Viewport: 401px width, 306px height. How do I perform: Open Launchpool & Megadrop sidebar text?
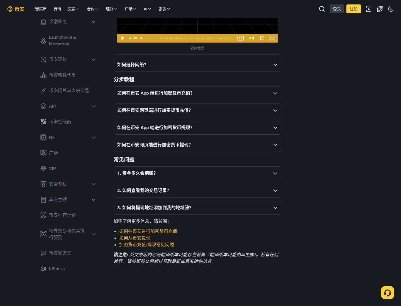62,41
